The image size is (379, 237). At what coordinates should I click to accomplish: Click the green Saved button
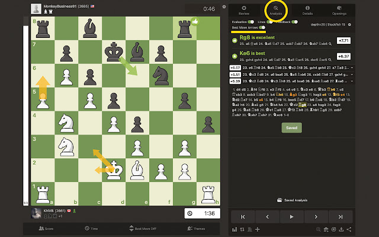coord(292,128)
